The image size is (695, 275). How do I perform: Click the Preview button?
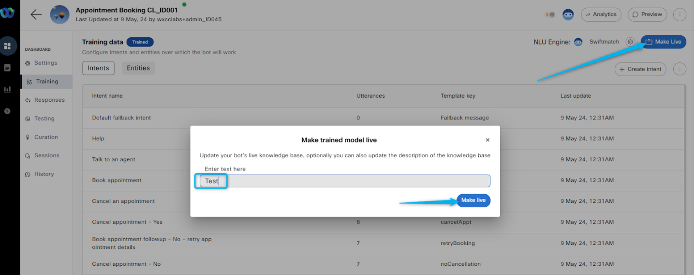pos(647,15)
